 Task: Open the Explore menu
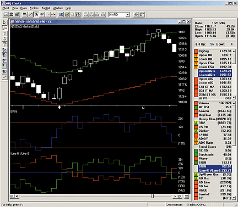34,8
